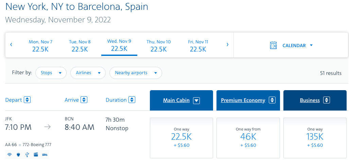Click the USB port amenity icon
Viewport: 349px width, 160px height.
point(27,155)
